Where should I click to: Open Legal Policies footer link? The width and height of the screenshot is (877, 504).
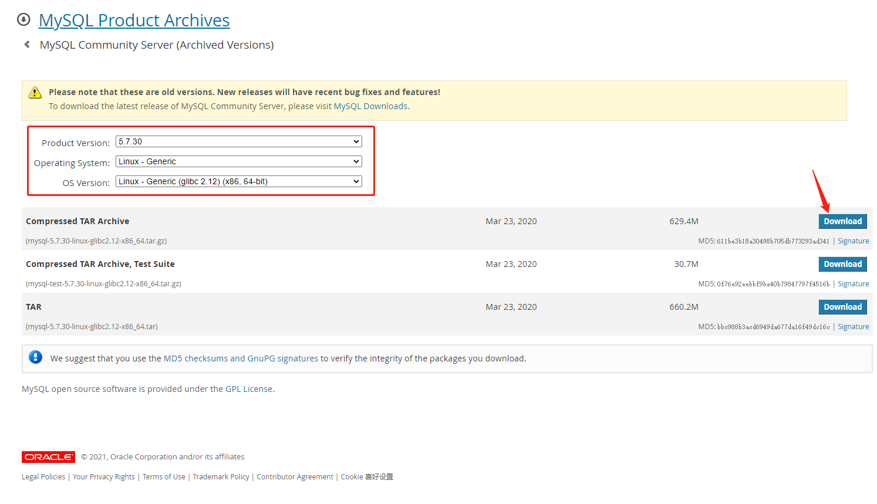click(43, 477)
